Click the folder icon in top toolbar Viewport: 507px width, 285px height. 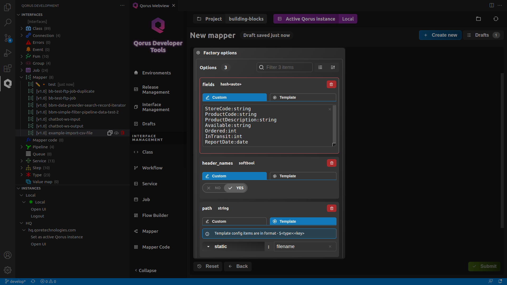478,19
